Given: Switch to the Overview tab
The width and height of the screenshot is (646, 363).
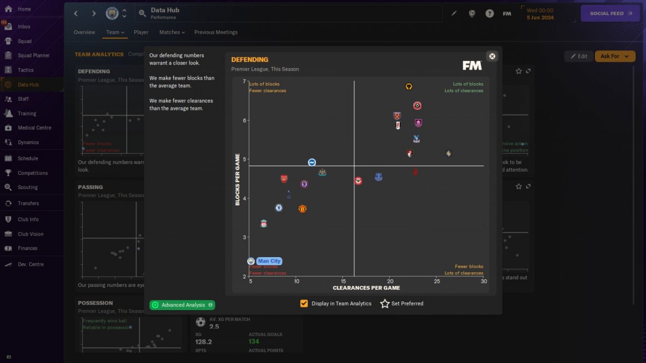Looking at the screenshot, I should click(x=84, y=32).
